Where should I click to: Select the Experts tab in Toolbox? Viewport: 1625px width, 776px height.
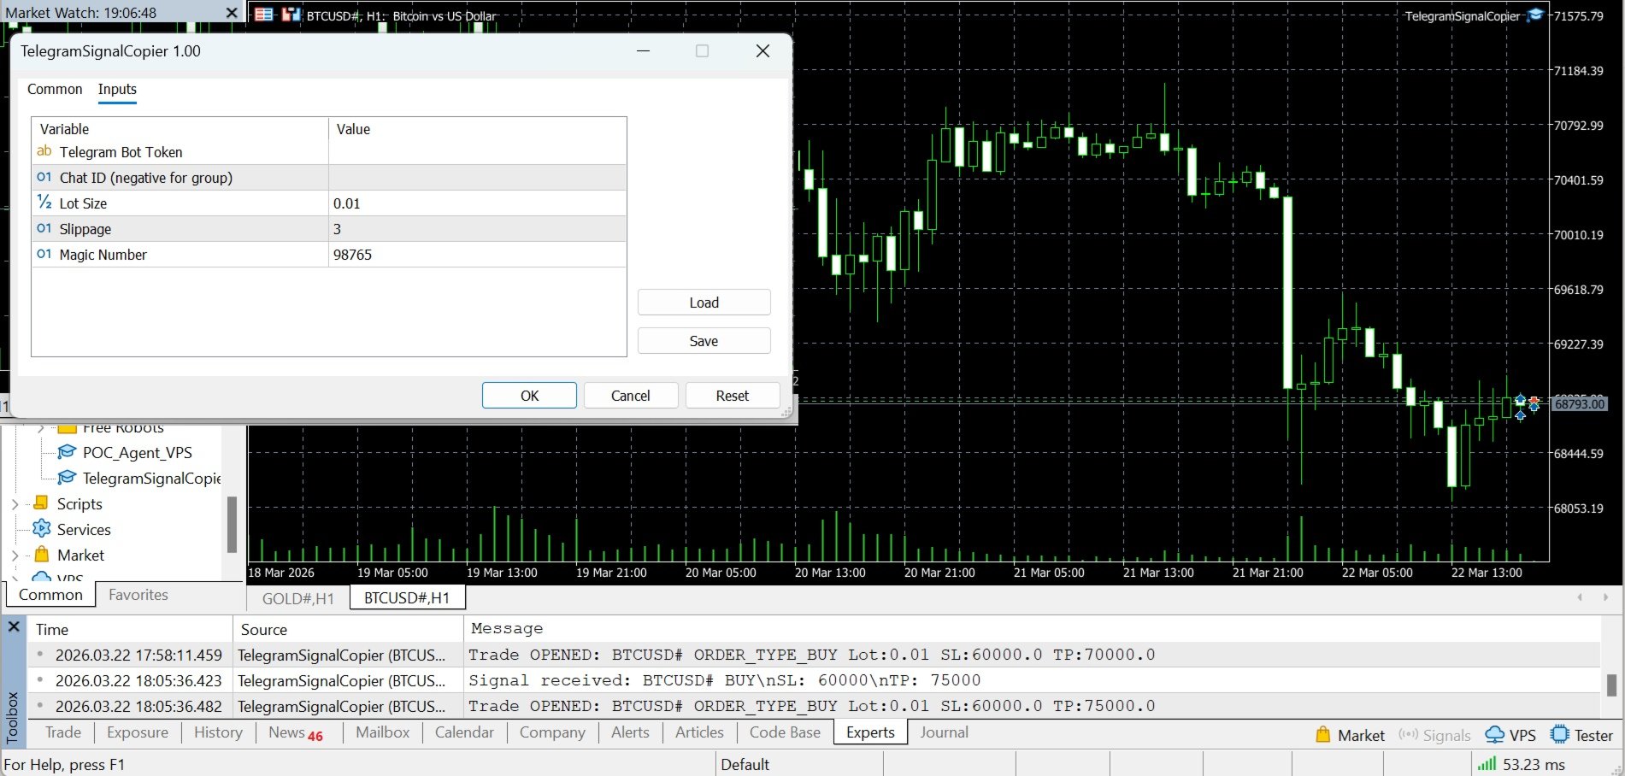click(x=870, y=732)
